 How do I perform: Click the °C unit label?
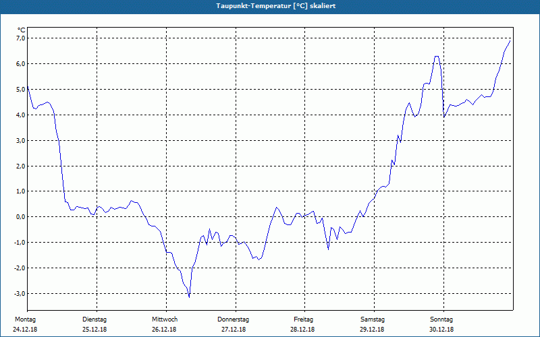[x=22, y=30]
